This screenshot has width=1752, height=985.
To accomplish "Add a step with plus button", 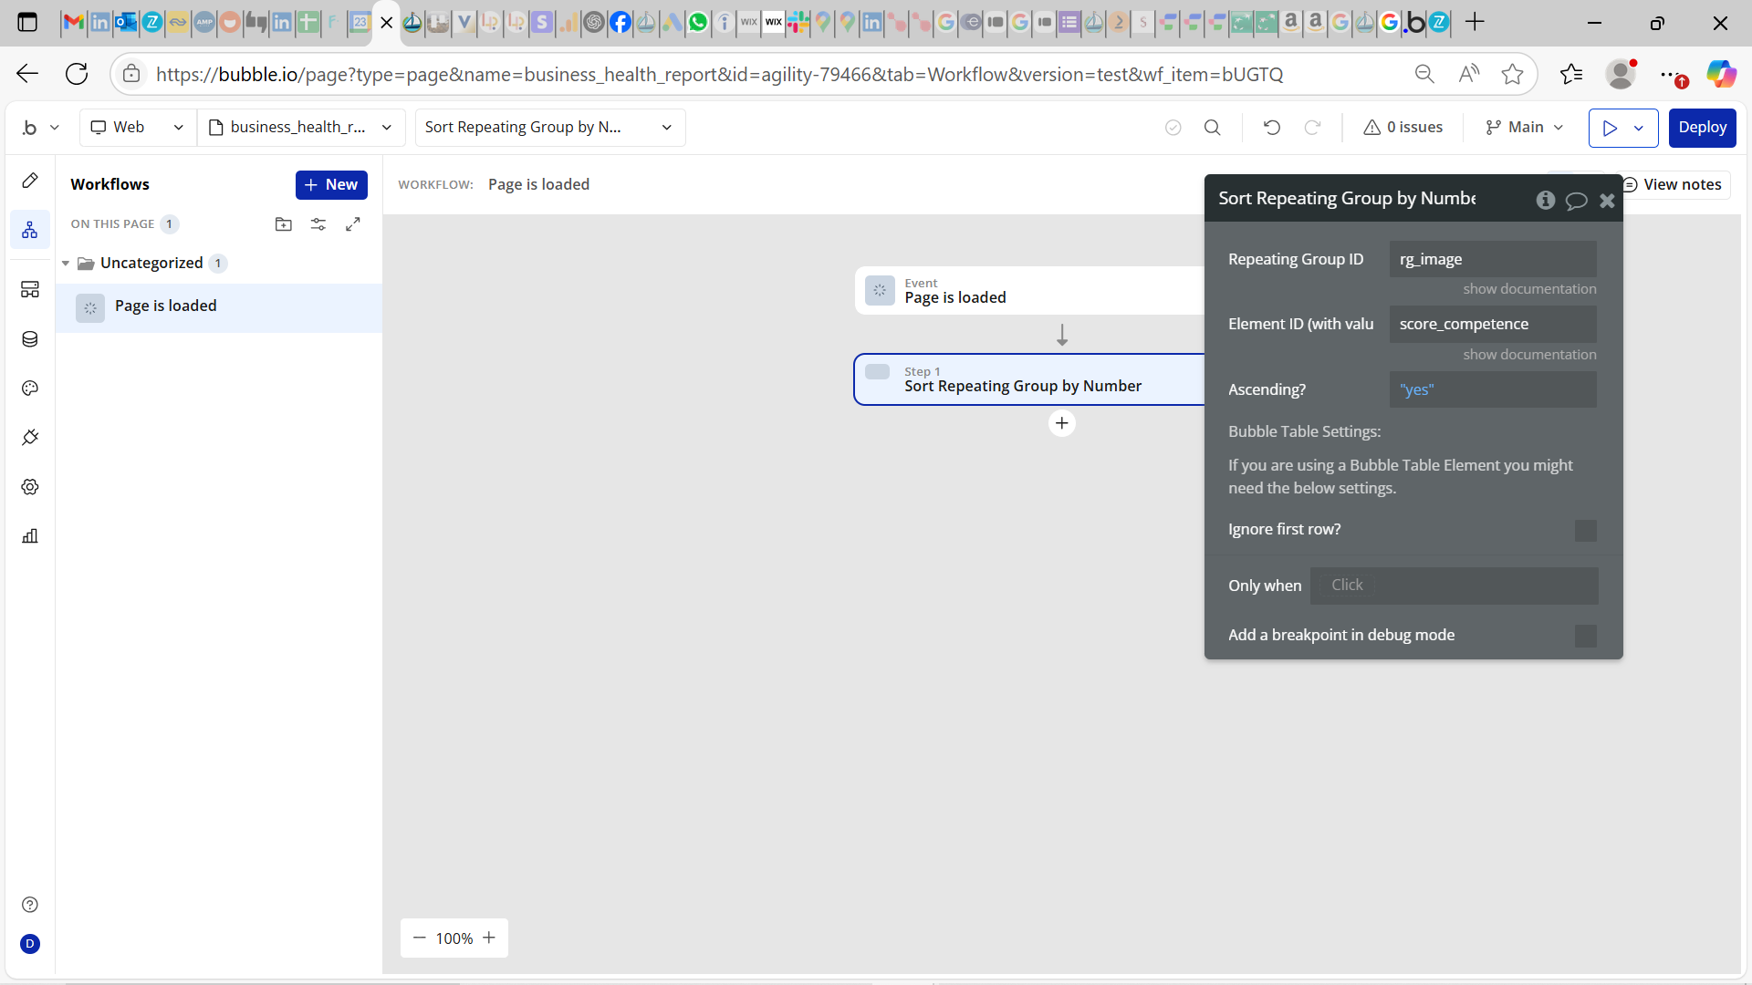I will (1062, 423).
